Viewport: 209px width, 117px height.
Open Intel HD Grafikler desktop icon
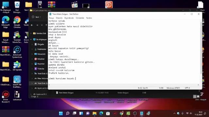17,82
